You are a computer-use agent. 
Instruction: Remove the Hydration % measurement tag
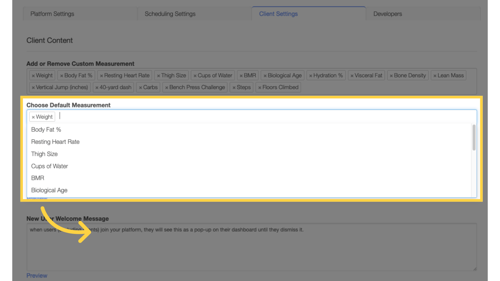(311, 75)
